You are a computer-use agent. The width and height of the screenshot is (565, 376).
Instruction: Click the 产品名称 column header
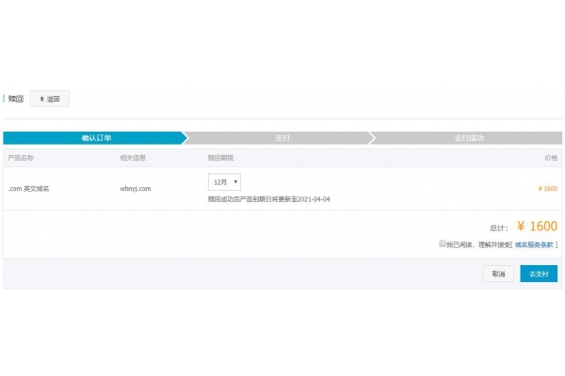point(21,158)
